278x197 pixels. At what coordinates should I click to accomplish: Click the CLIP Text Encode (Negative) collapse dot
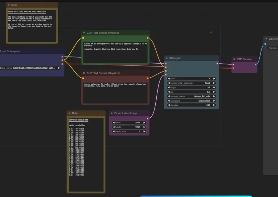[x=84, y=73]
